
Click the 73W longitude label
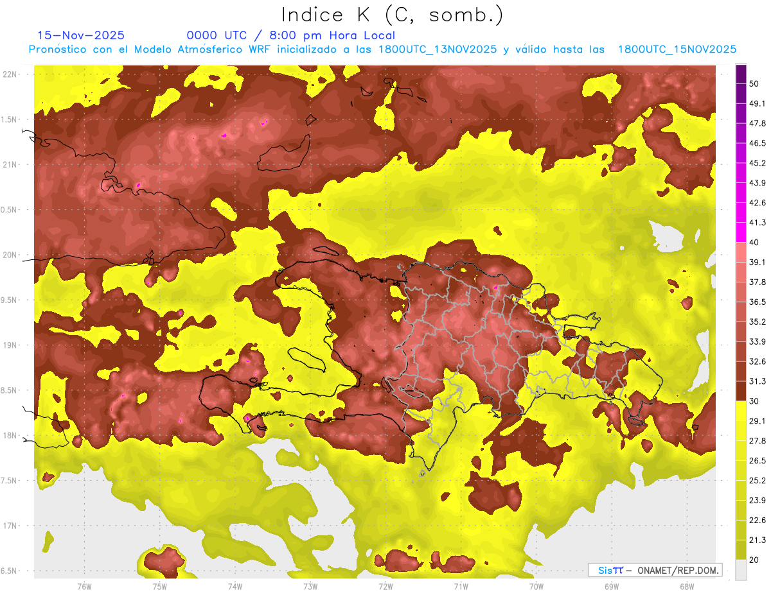[x=310, y=587]
